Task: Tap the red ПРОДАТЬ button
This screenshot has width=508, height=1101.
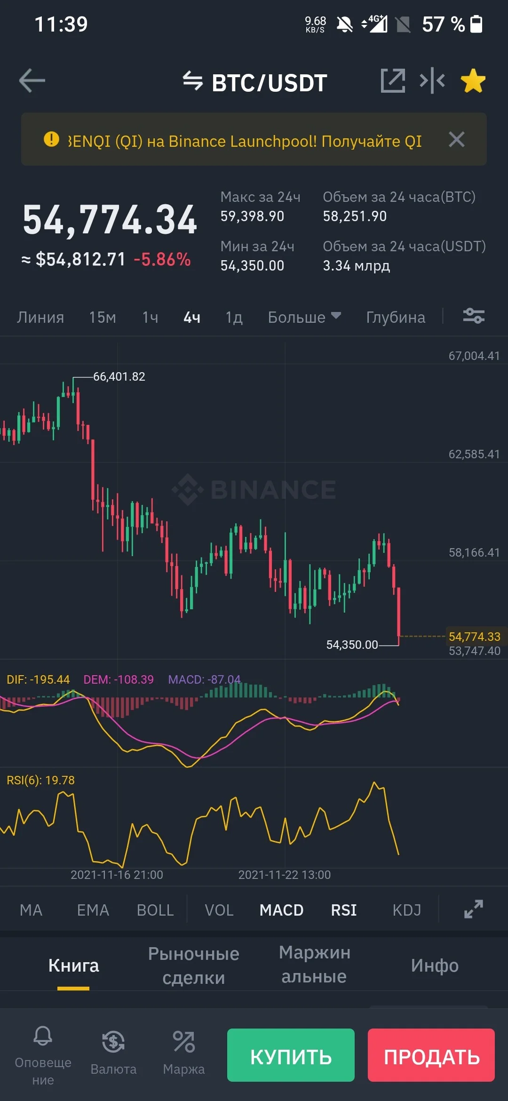Action: click(431, 1055)
